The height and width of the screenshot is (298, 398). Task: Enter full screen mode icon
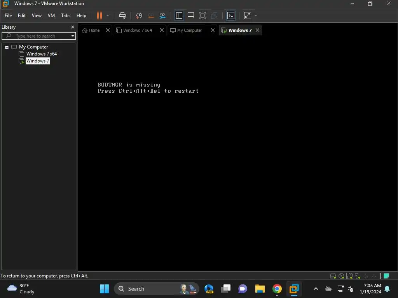click(202, 16)
